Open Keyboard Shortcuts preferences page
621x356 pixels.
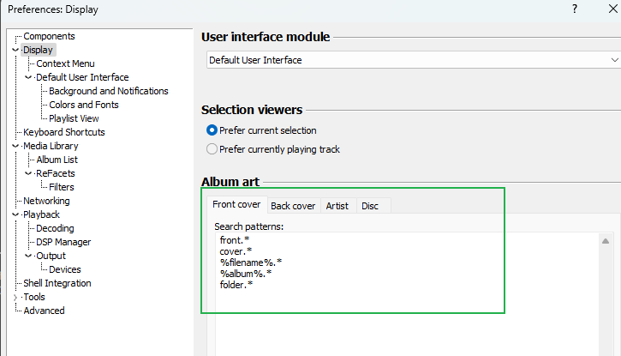[63, 132]
